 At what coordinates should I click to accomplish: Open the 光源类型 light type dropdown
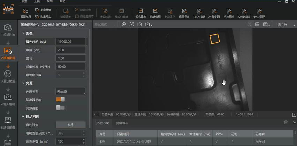[71, 92]
